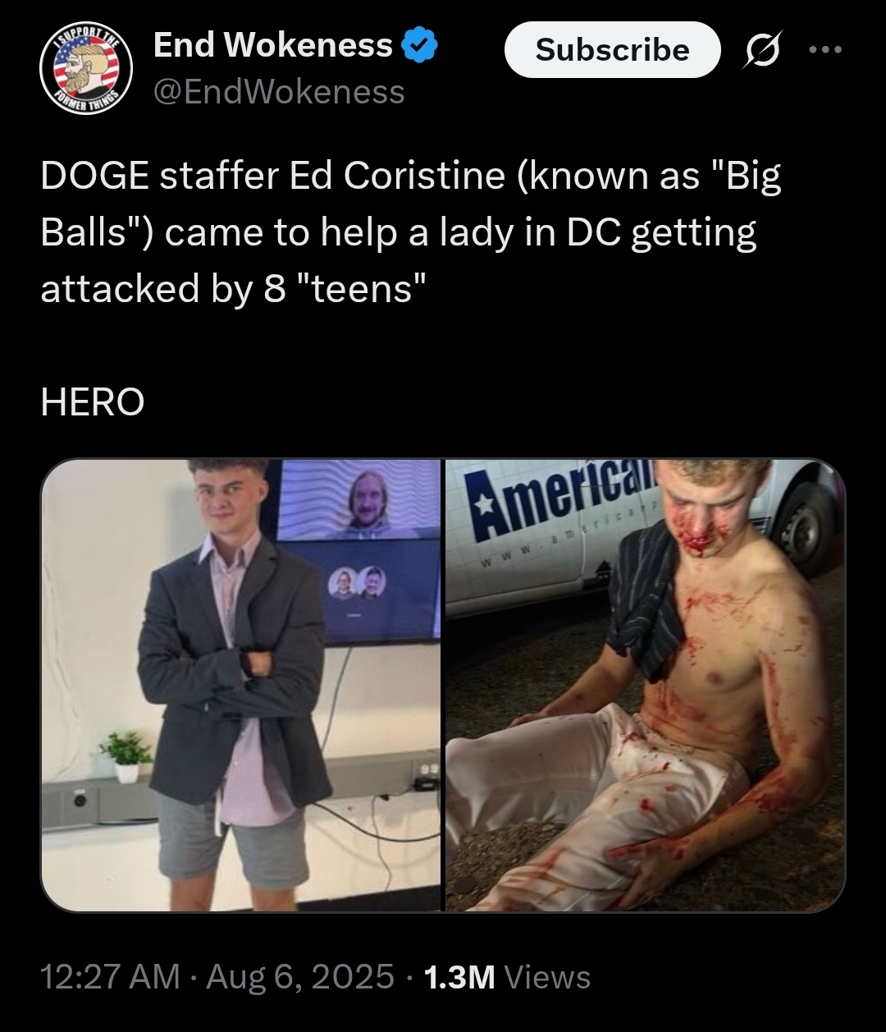Open the right photo of injured man
The height and width of the screenshot is (1032, 886).
click(645, 685)
